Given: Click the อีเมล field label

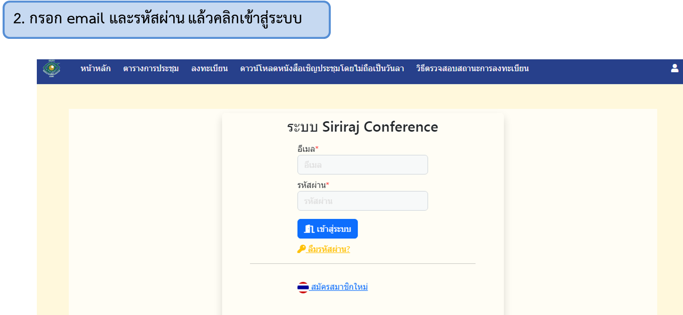Looking at the screenshot, I should (x=306, y=149).
